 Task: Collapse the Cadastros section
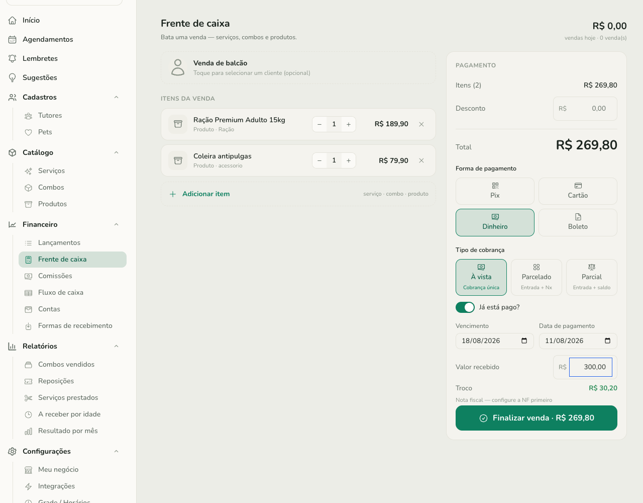click(x=116, y=97)
